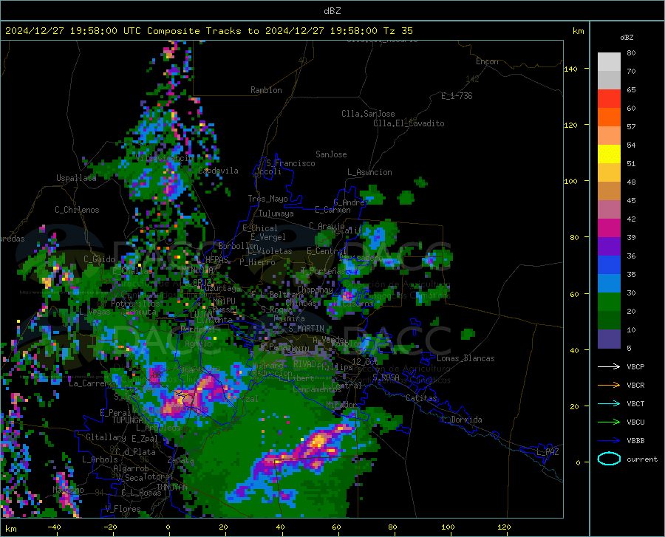Click the 'E_1-736' map label
Image resolution: width=665 pixels, height=537 pixels.
point(457,96)
